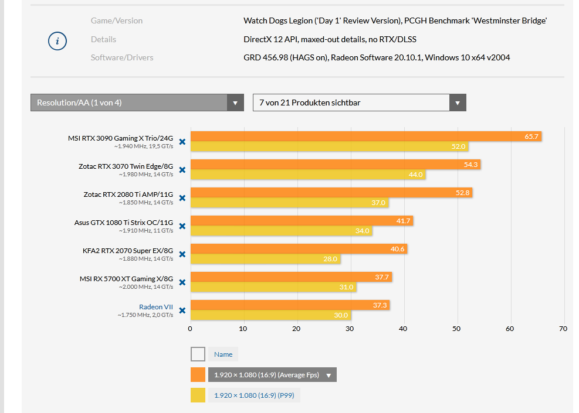This screenshot has width=579, height=413.
Task: Click the ~1.750 MHz, 2,0 GT/s clock text
Action: point(145,315)
